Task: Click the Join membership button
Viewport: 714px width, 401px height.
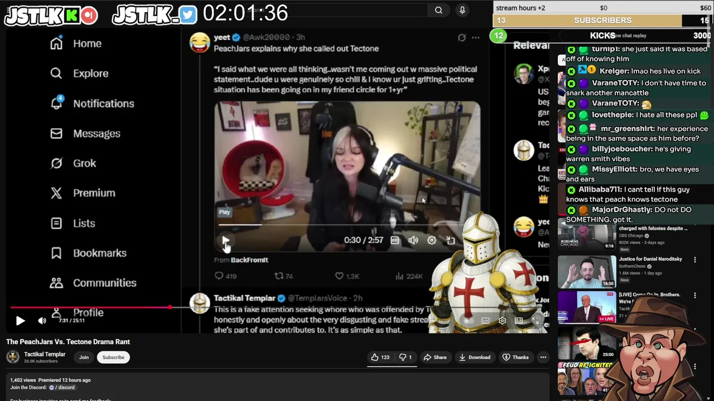Action: 84,358
